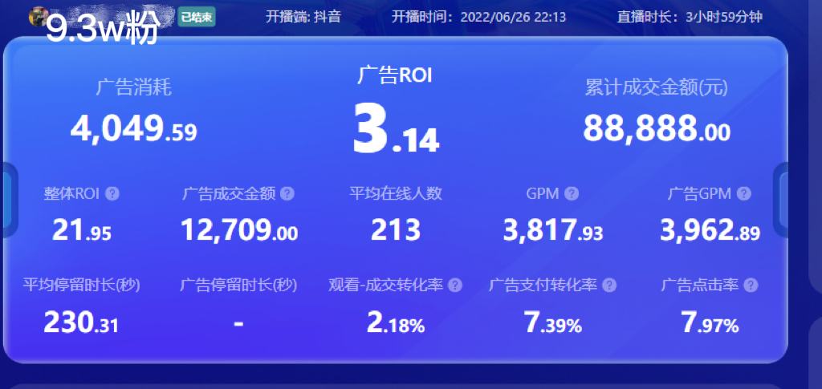The width and height of the screenshot is (822, 389).
Task: Click the 累计成交金额(元) label
Action: click(657, 88)
